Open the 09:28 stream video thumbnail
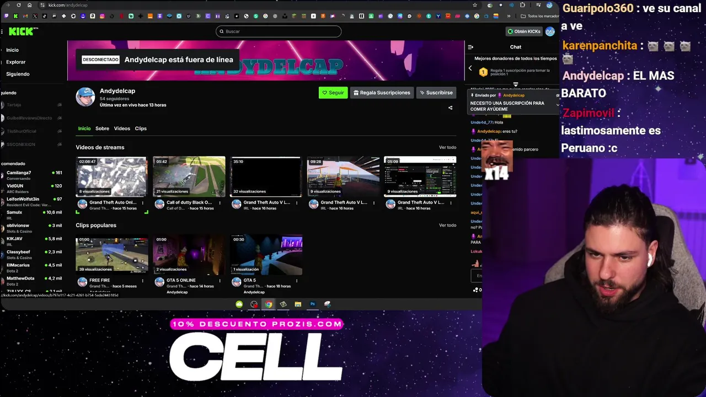Image resolution: width=706 pixels, height=397 pixels. (x=343, y=176)
